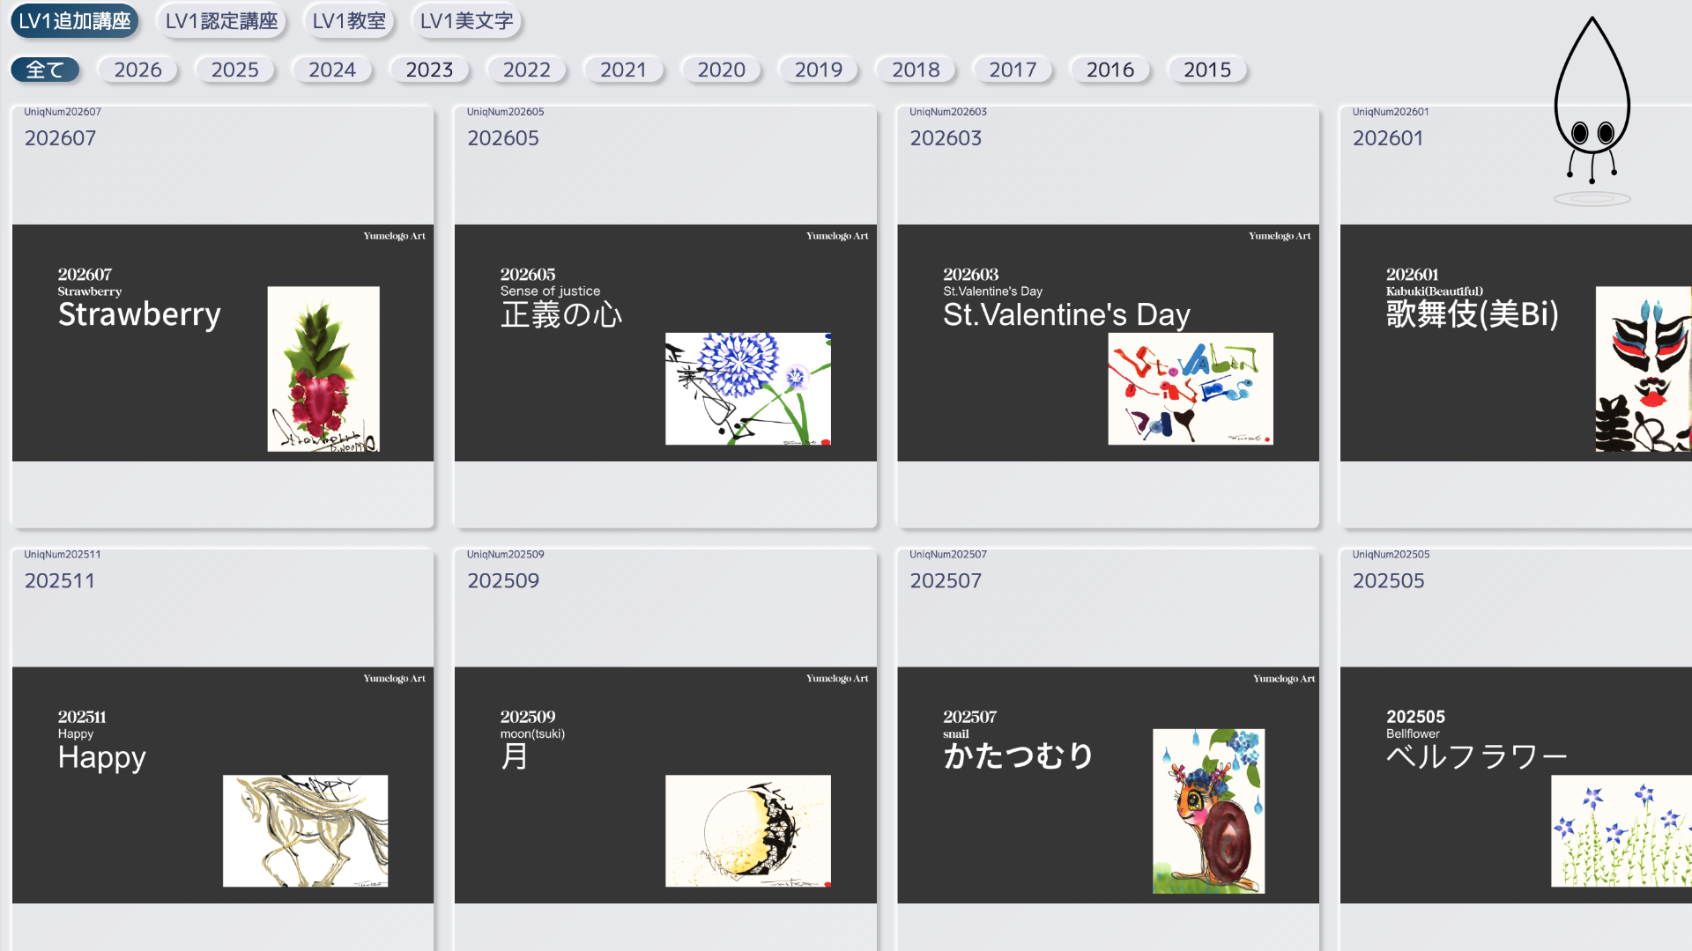Click the large Happy title text
Image resolution: width=1692 pixels, height=951 pixels.
point(101,757)
